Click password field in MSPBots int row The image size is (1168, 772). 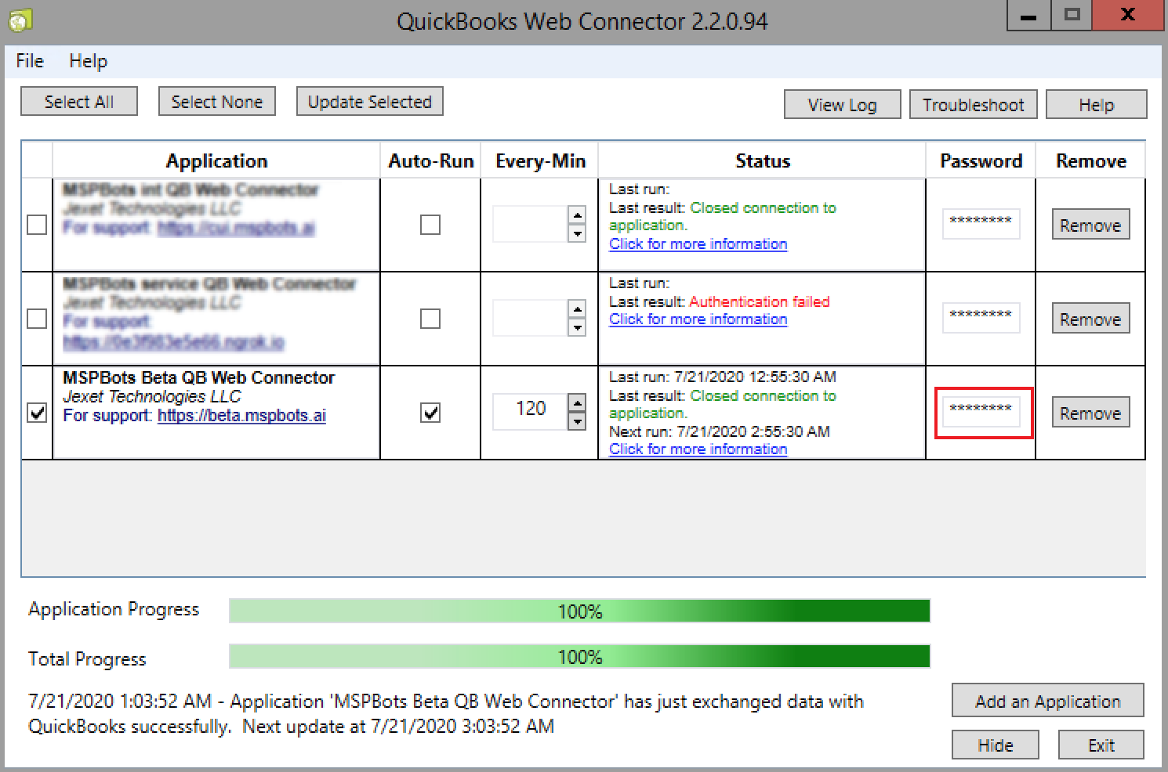[x=981, y=223]
